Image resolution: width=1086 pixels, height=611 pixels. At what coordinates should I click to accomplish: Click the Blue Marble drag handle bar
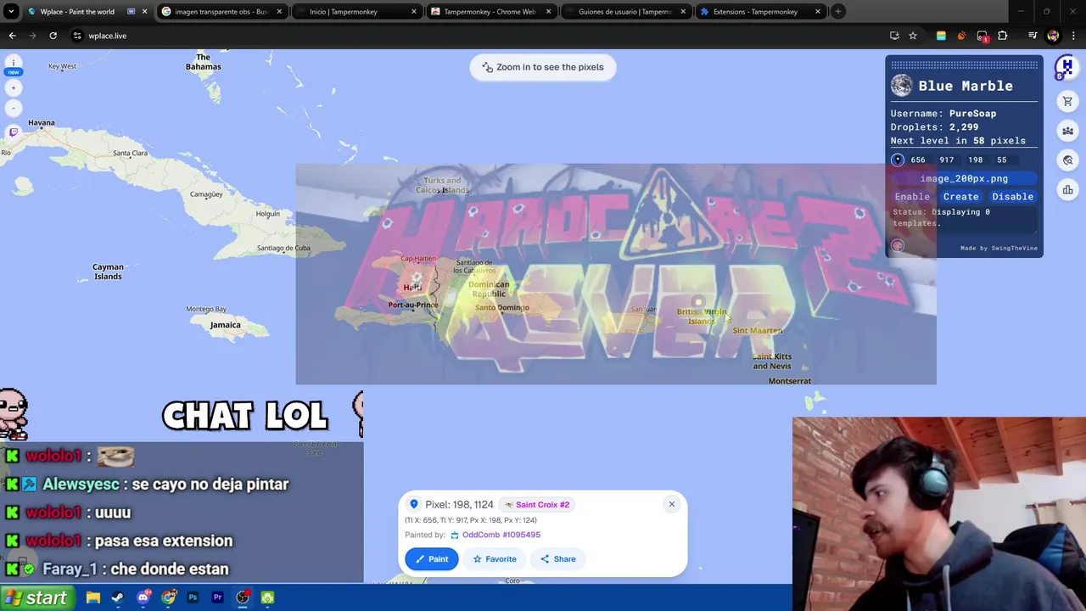click(x=964, y=64)
